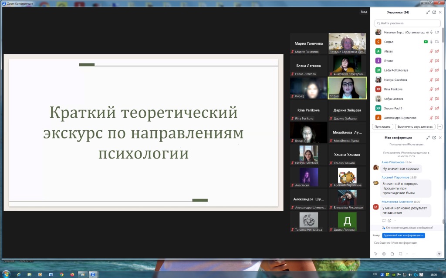The width and height of the screenshot is (446, 278).
Task: Click the RU language indicator in the tray
Action: (375, 274)
